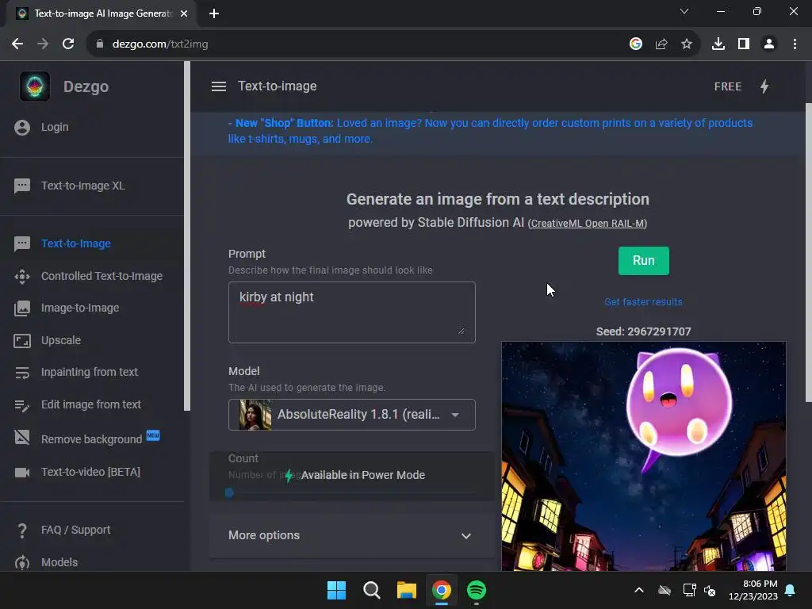Reload the page with refresh icon

[x=68, y=44]
